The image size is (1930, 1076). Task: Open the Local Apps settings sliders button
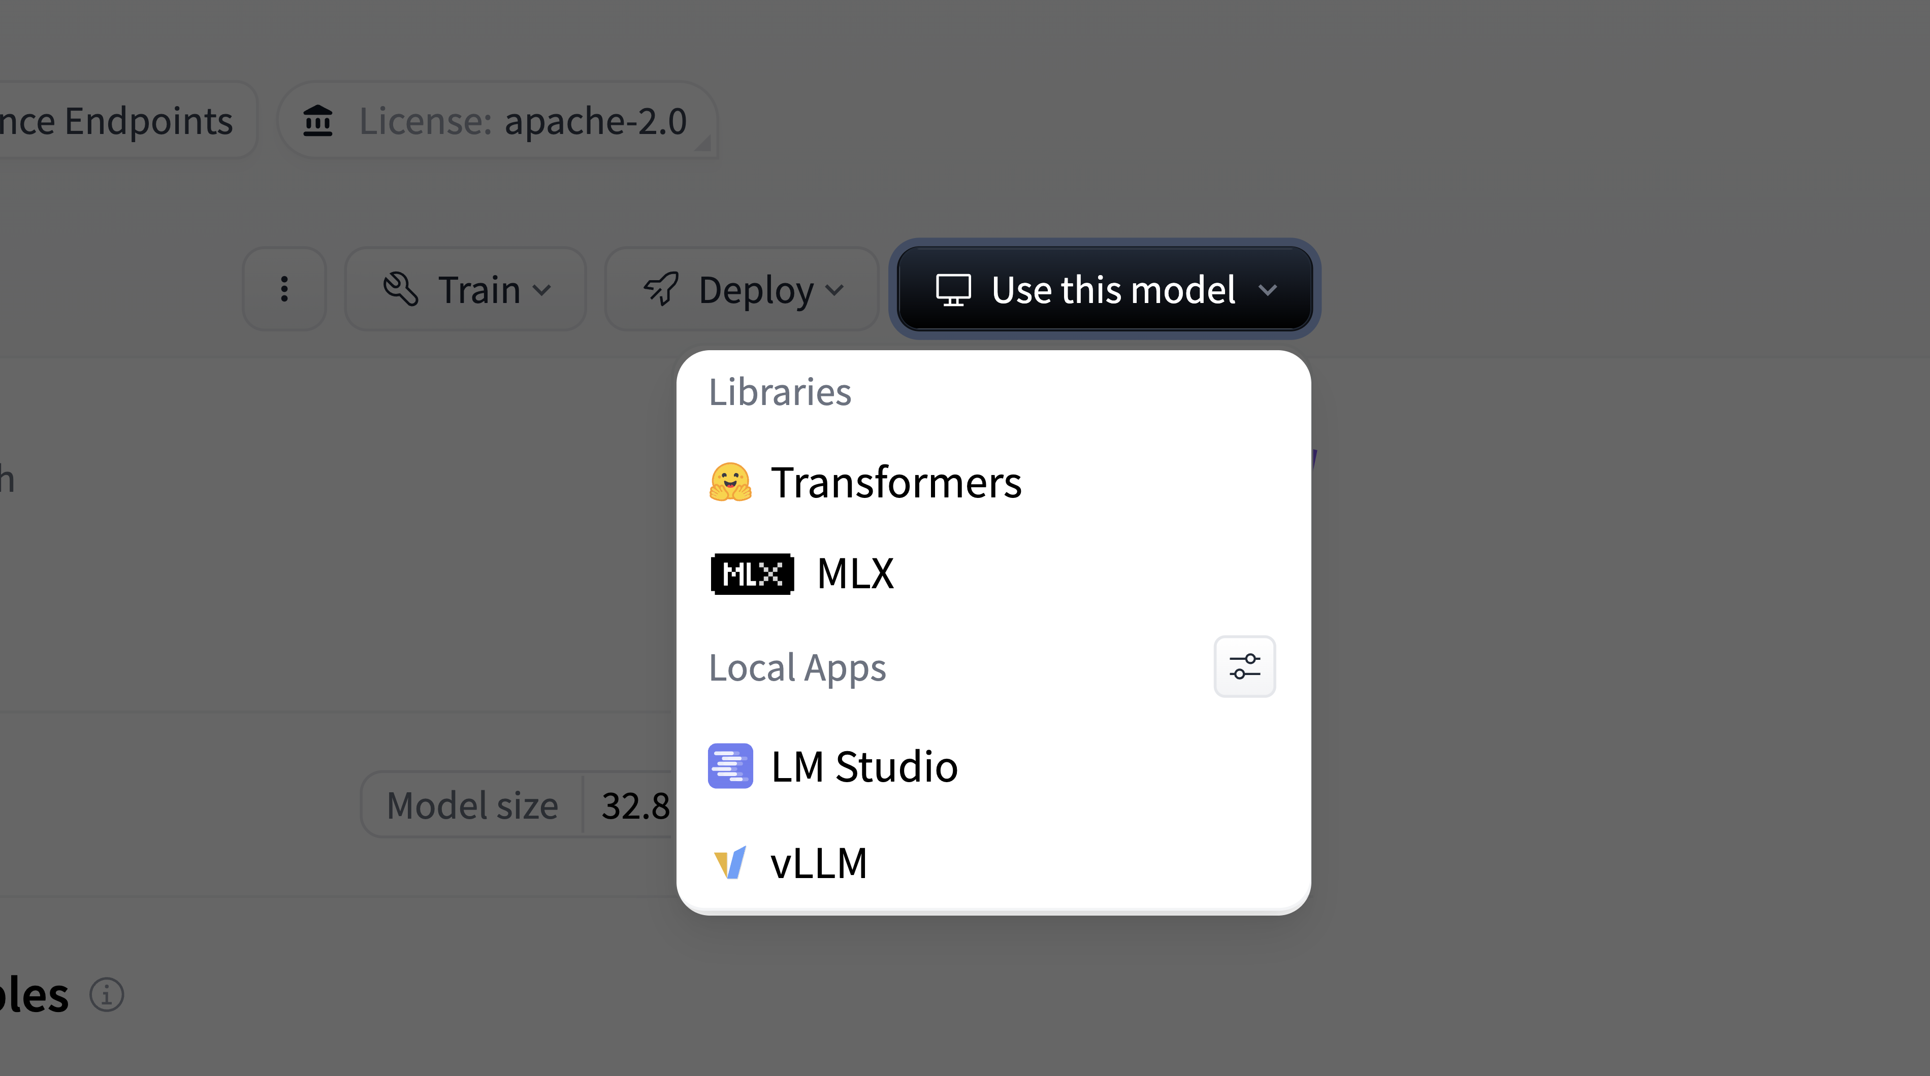pos(1244,666)
